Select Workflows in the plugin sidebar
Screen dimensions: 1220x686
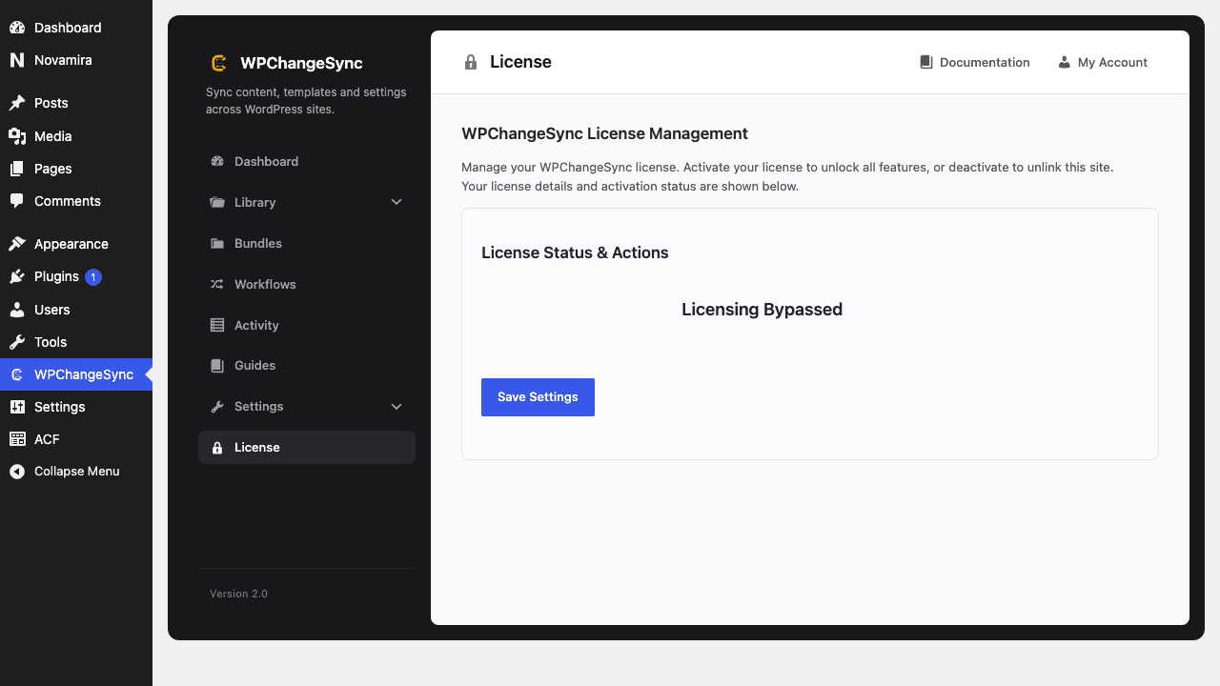[307, 284]
